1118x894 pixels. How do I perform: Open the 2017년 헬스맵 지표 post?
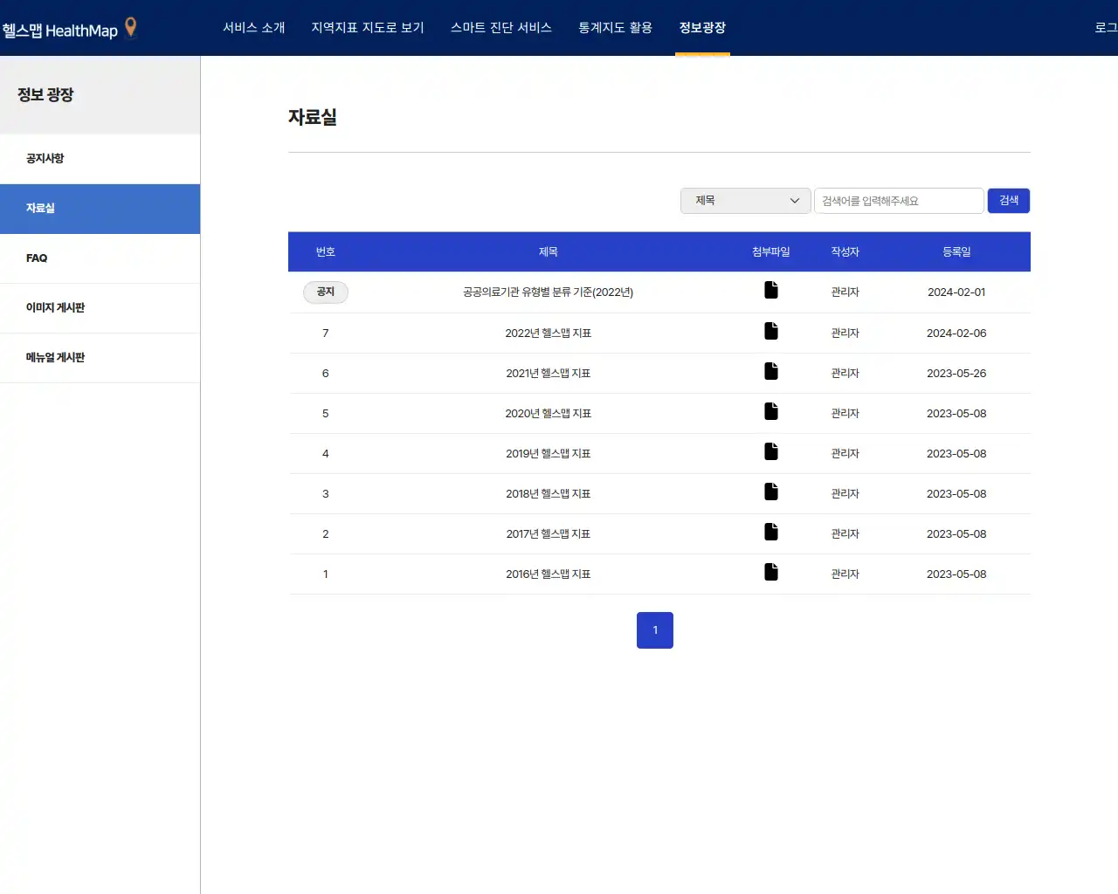coord(548,533)
